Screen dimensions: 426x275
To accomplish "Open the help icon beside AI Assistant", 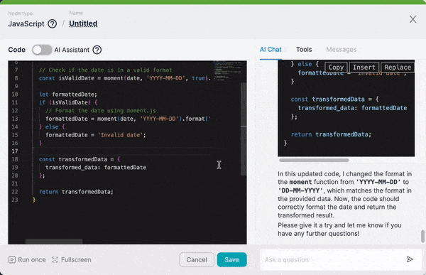I will tap(97, 50).
